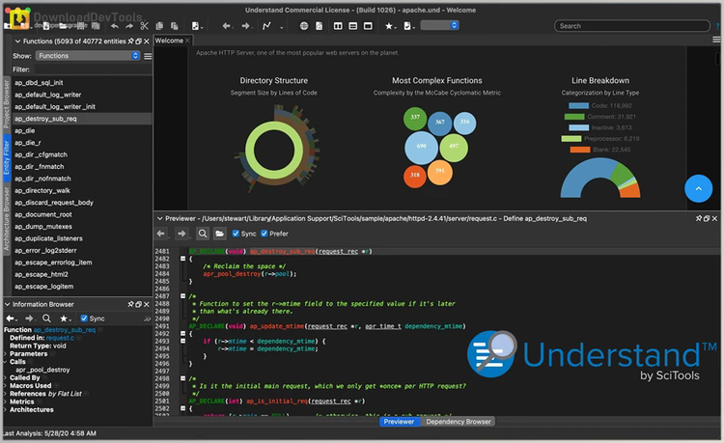The image size is (724, 443).
Task: Click the main toolbar Back navigation arrow
Action: point(226,26)
